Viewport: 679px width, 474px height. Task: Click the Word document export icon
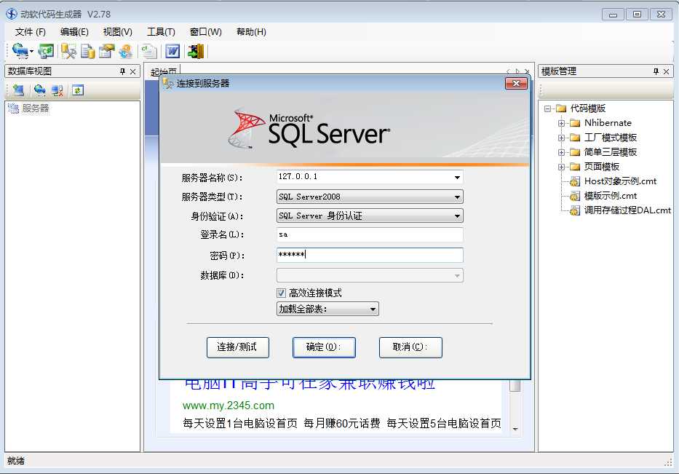pyautogui.click(x=172, y=51)
